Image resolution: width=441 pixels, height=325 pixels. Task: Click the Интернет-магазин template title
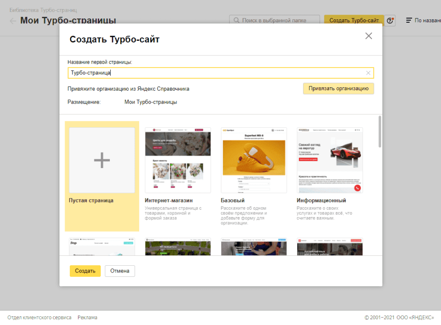[x=169, y=200]
